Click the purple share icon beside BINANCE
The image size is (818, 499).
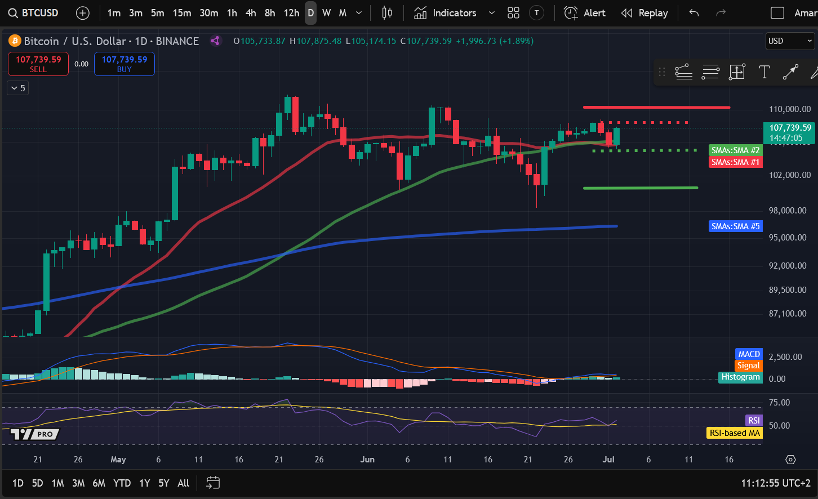click(215, 41)
